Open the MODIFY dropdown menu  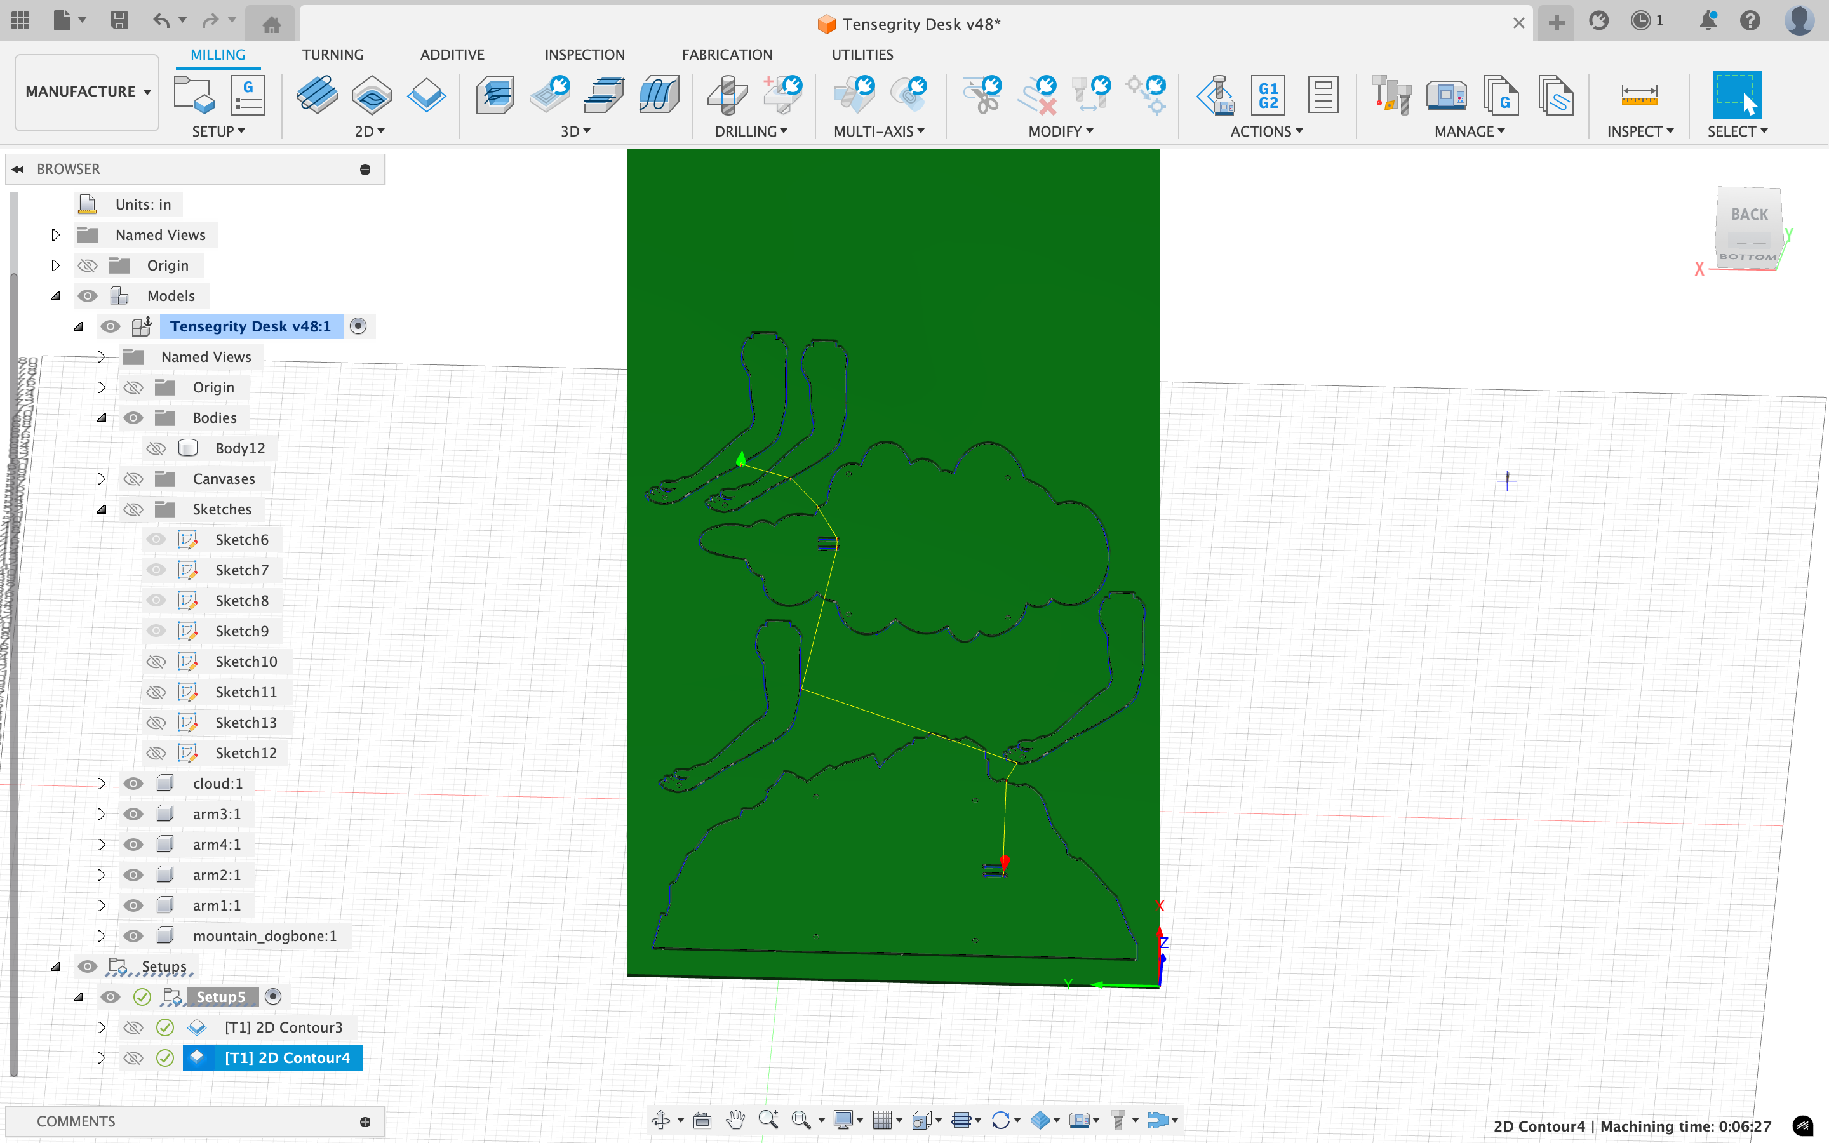1061,131
